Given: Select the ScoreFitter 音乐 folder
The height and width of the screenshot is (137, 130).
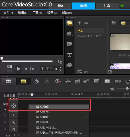Looking at the screenshot, I should point(89,36).
